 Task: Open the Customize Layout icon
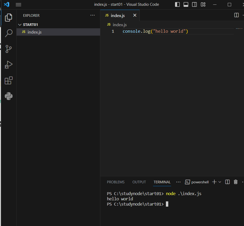point(203,4)
